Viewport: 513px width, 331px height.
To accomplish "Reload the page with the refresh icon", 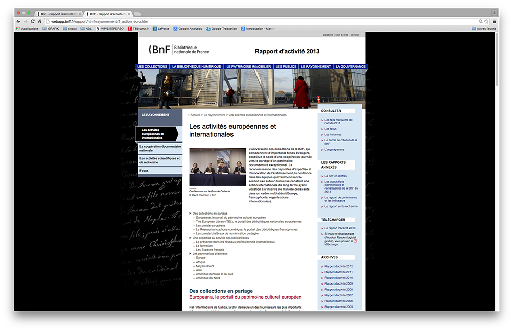I will pyautogui.click(x=33, y=21).
